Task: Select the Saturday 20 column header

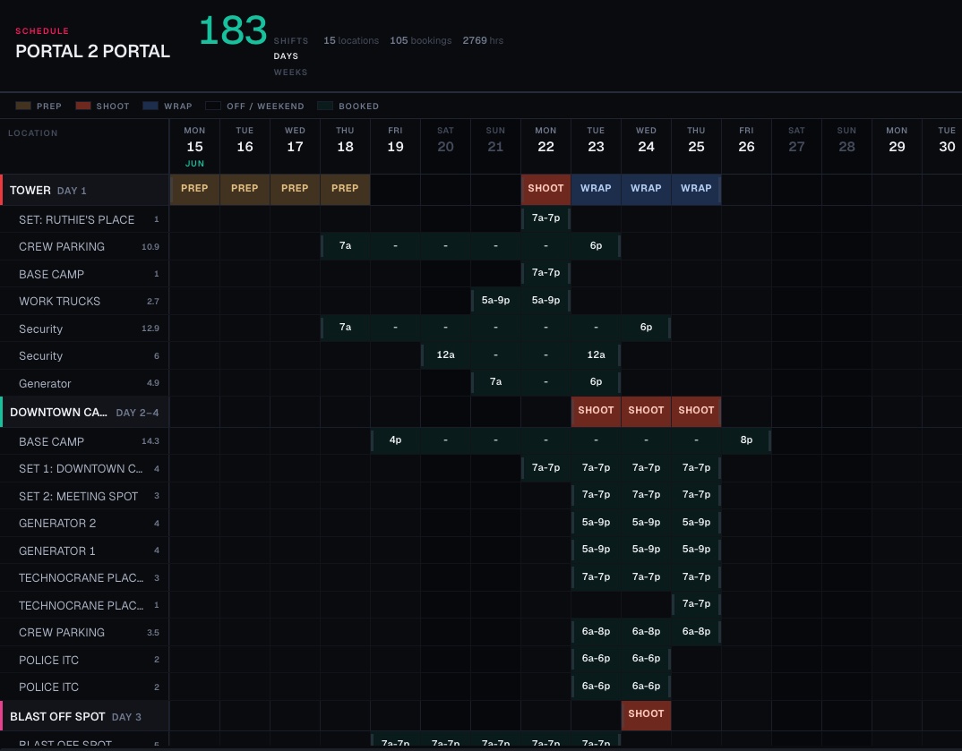Action: 445,147
